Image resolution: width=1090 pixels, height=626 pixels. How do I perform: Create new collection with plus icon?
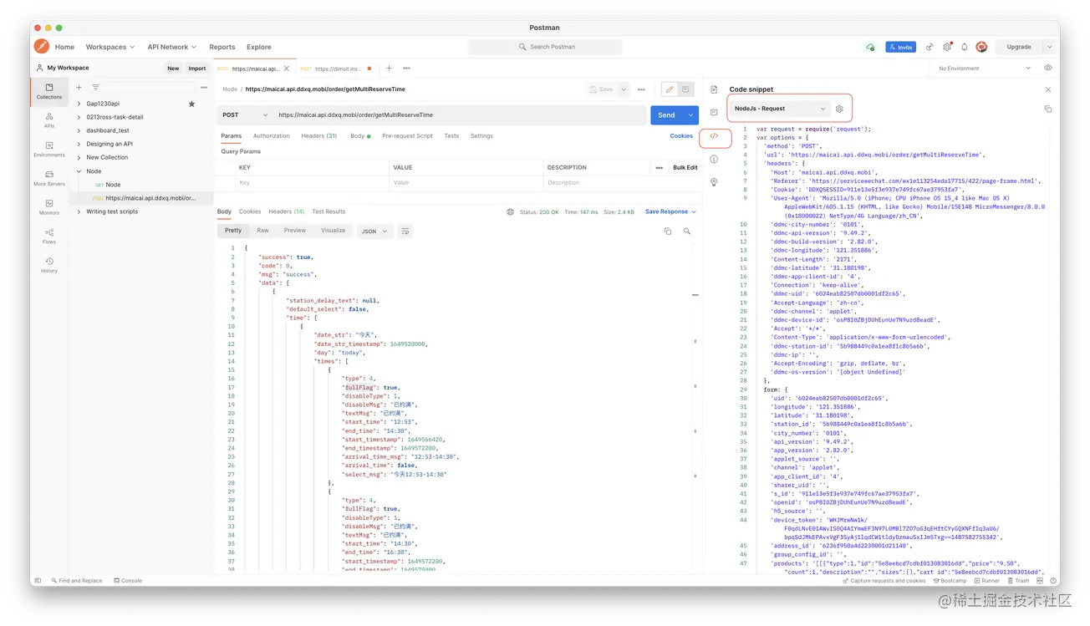point(79,87)
